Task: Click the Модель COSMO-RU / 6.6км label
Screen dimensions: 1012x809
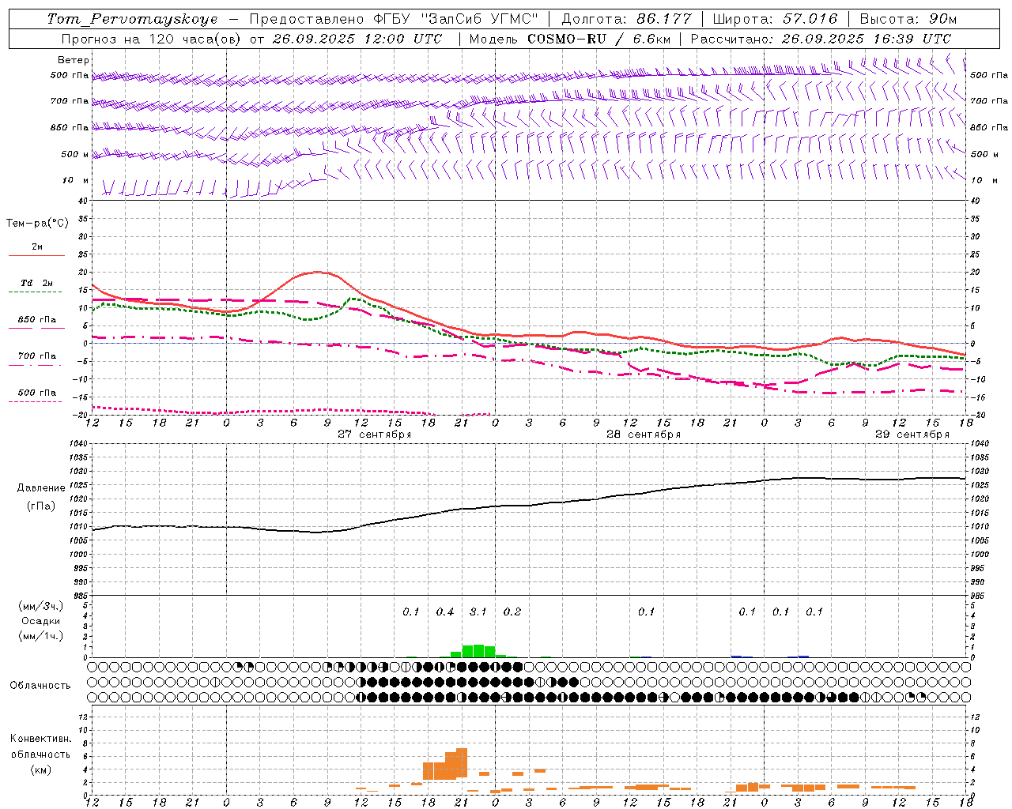Action: pos(570,39)
